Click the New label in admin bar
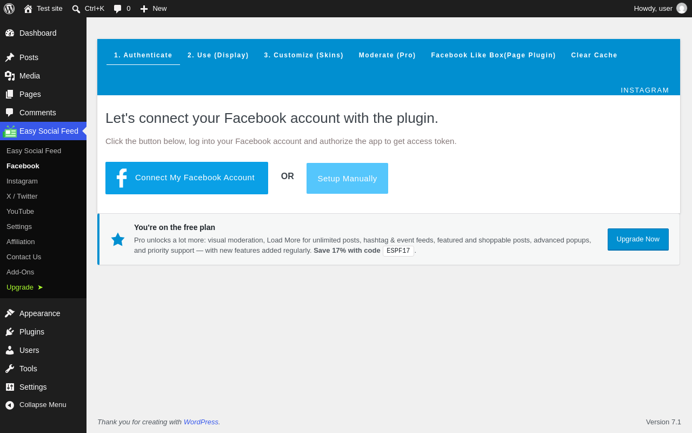 (159, 9)
